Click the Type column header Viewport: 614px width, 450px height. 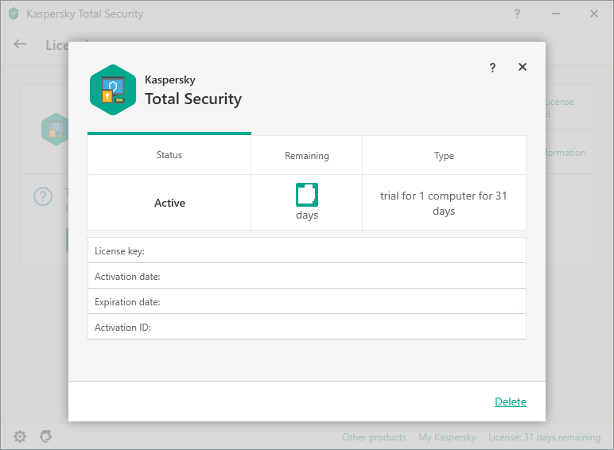444,155
